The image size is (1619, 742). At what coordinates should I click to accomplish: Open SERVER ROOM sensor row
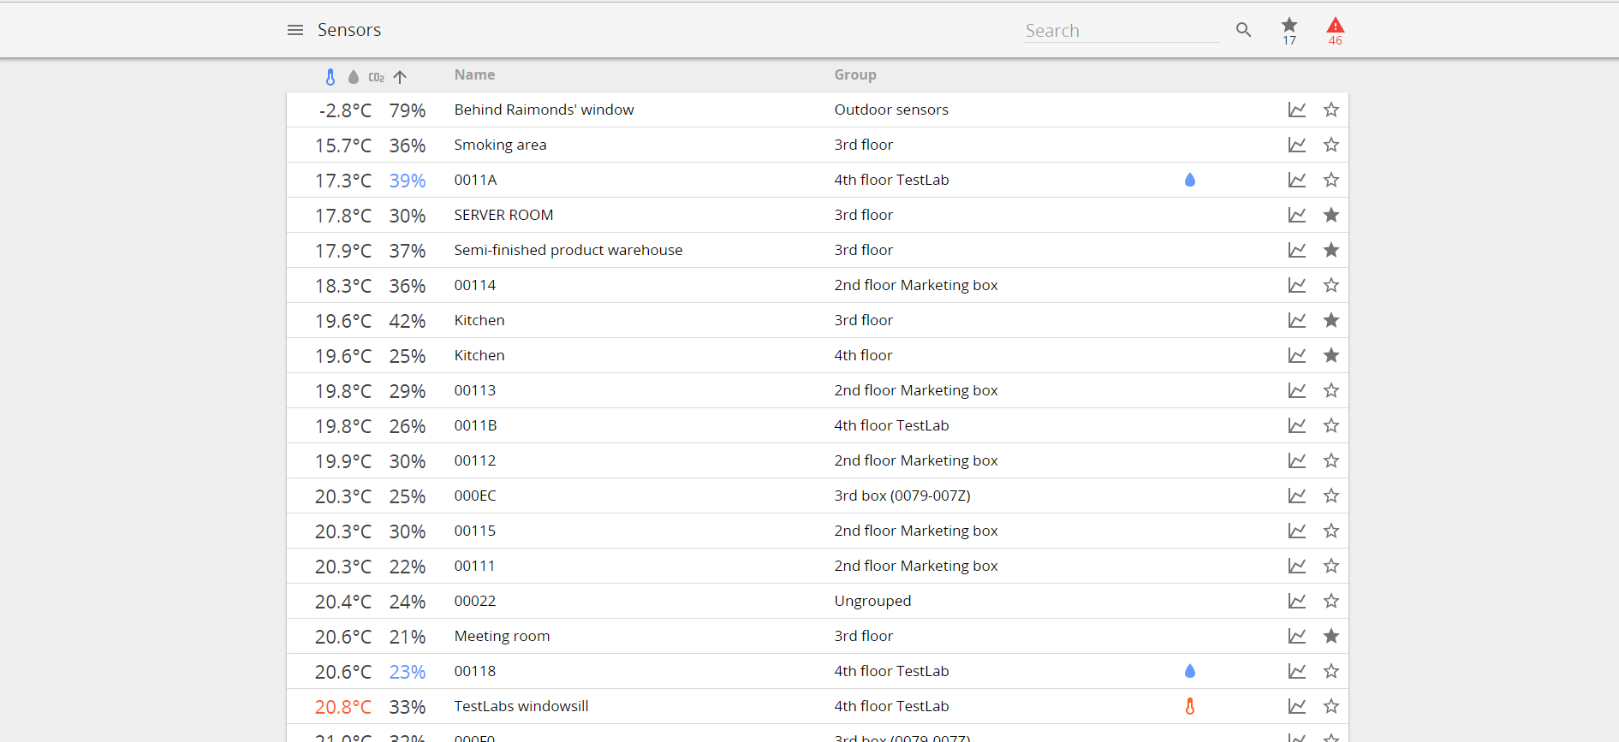(818, 215)
